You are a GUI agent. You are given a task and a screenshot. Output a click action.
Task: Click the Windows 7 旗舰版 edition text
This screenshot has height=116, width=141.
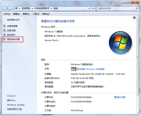pyautogui.click(x=54, y=31)
